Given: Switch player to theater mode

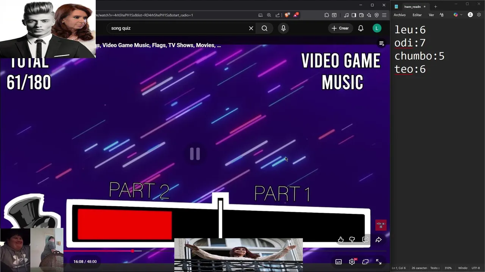Looking at the screenshot, I should pos(365,261).
